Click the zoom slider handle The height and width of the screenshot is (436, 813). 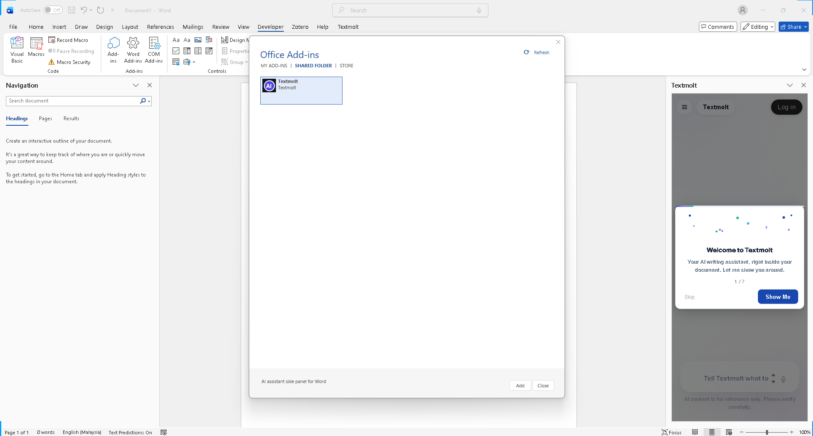click(x=767, y=432)
